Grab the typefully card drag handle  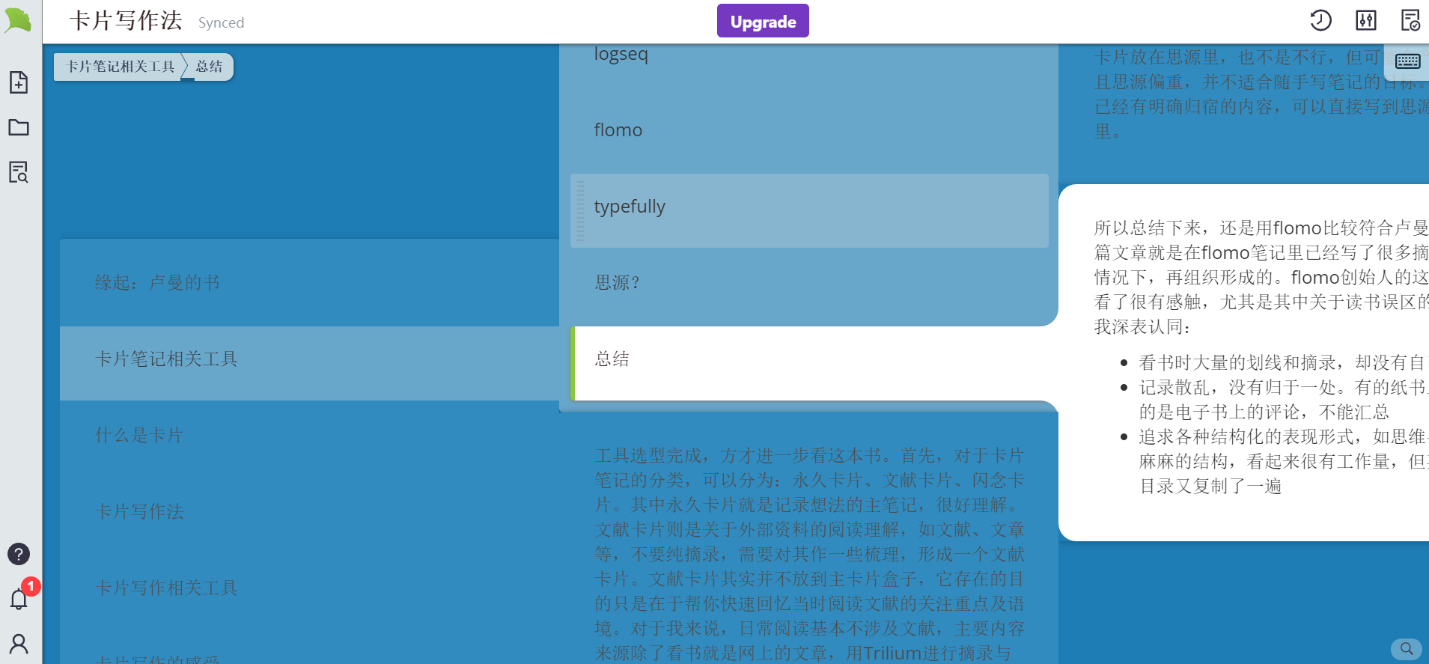click(580, 210)
